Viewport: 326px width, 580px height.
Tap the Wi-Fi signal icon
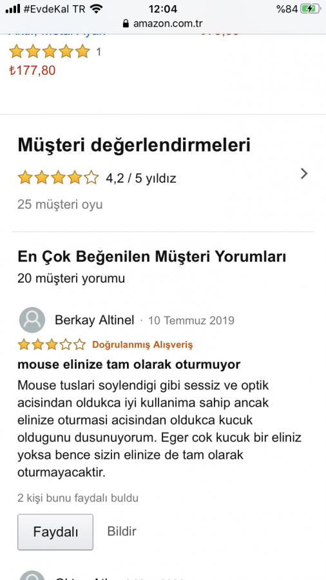coord(96,9)
